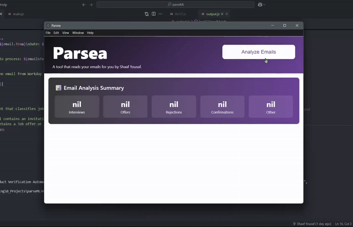Select the Offers summary card

tap(125, 107)
